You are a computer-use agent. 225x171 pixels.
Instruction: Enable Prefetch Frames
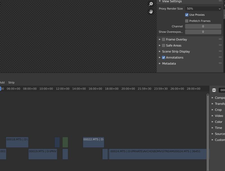pos(187,21)
